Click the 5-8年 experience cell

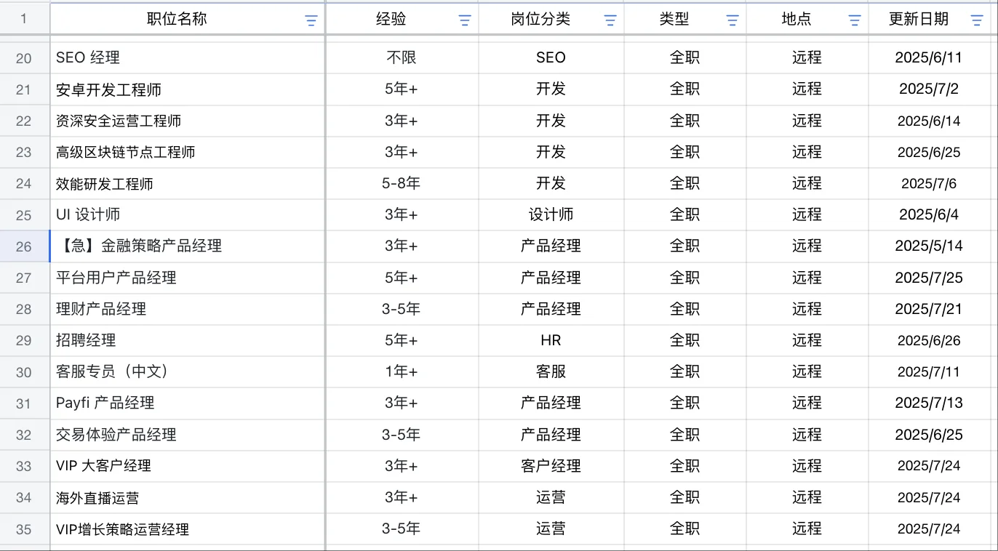pos(402,184)
